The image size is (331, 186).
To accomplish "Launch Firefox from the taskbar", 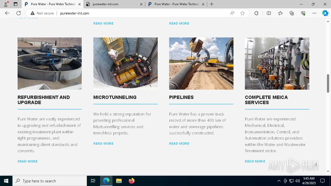I will point(131,181).
